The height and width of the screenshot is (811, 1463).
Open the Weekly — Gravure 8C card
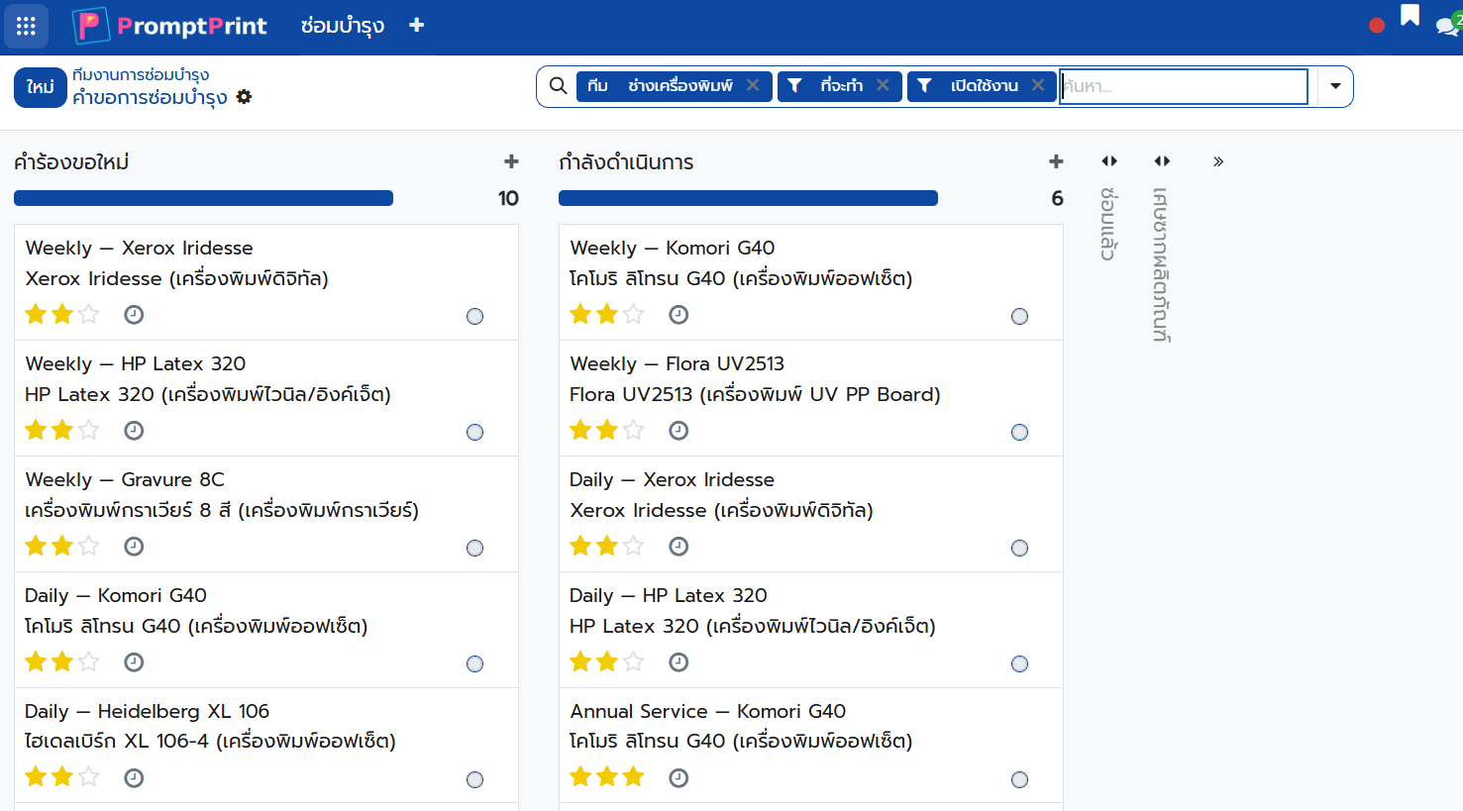click(266, 514)
